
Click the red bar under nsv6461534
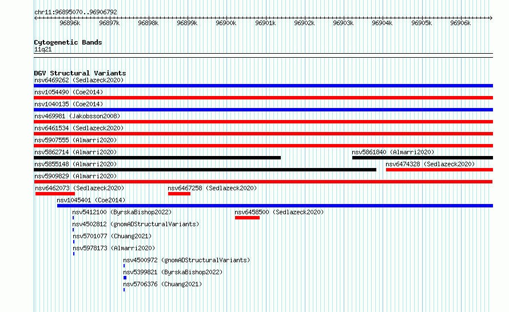(263, 134)
